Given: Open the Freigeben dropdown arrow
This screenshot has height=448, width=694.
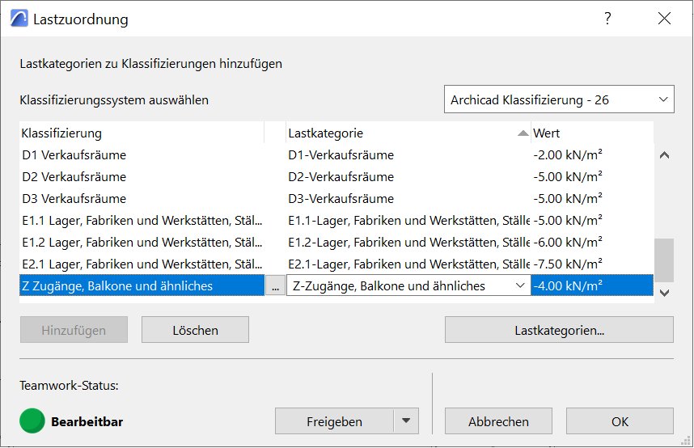Looking at the screenshot, I should click(x=406, y=421).
